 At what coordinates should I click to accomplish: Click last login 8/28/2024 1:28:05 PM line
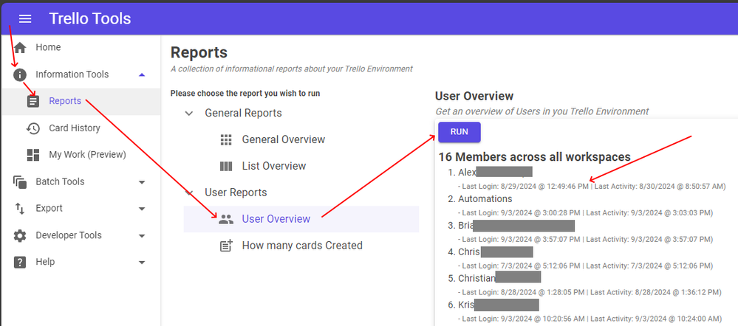[590, 292]
